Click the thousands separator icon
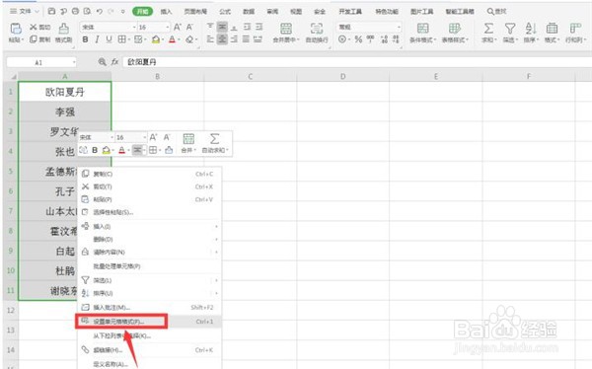Viewport: 592px width, 369px height. (370, 38)
